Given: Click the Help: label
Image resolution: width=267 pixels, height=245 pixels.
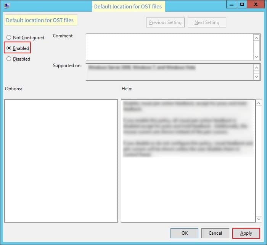Looking at the screenshot, I should [127, 89].
